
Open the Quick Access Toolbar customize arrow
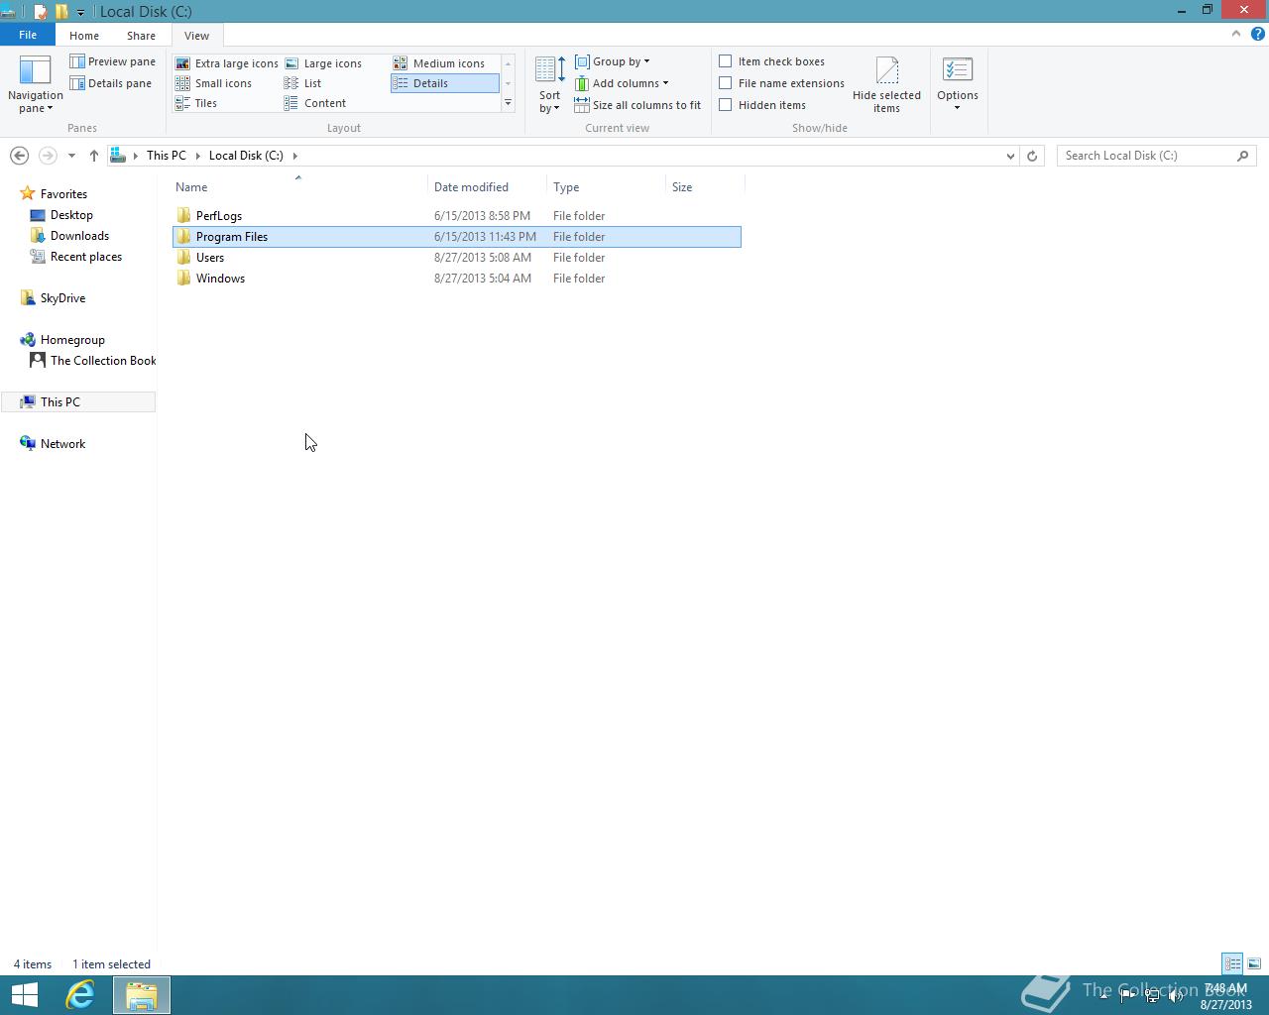[x=80, y=12]
